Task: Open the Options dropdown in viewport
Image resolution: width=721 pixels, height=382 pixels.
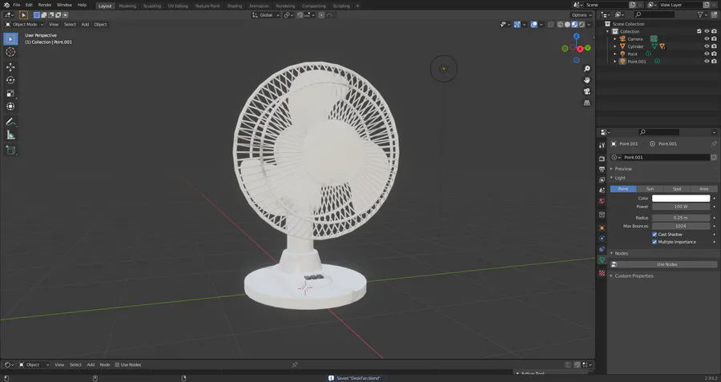Action: [582, 15]
